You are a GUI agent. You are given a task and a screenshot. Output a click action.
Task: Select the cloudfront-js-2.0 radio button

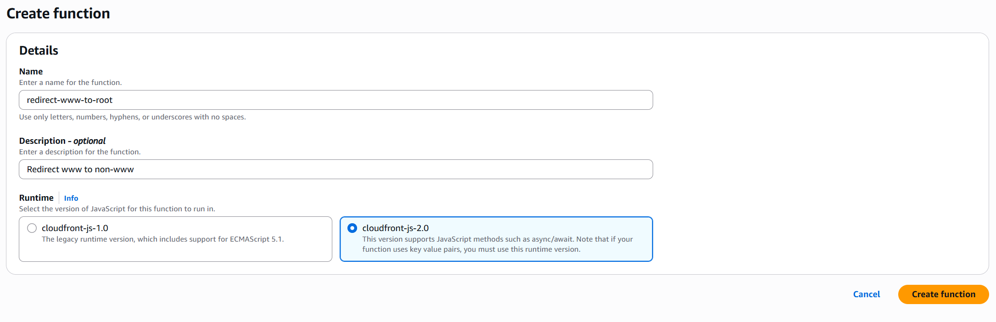coord(352,228)
